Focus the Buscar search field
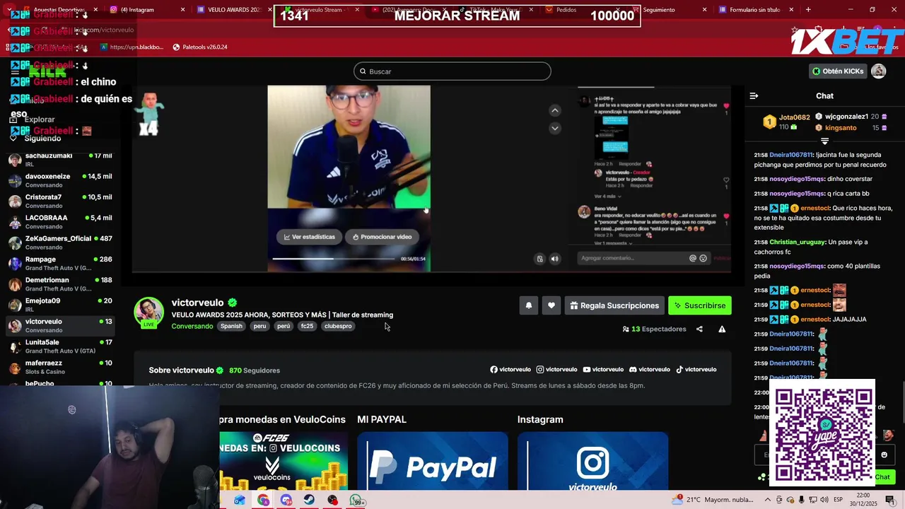 click(452, 71)
